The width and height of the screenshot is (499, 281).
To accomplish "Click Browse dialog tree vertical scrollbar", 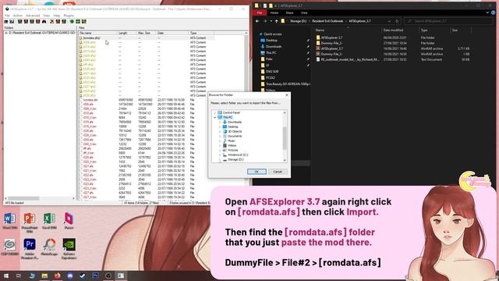I will pyautogui.click(x=285, y=137).
